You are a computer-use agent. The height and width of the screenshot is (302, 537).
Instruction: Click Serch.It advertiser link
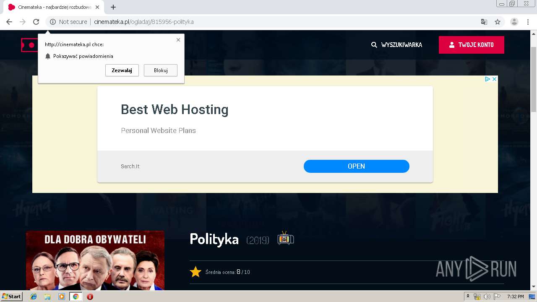[x=130, y=167]
